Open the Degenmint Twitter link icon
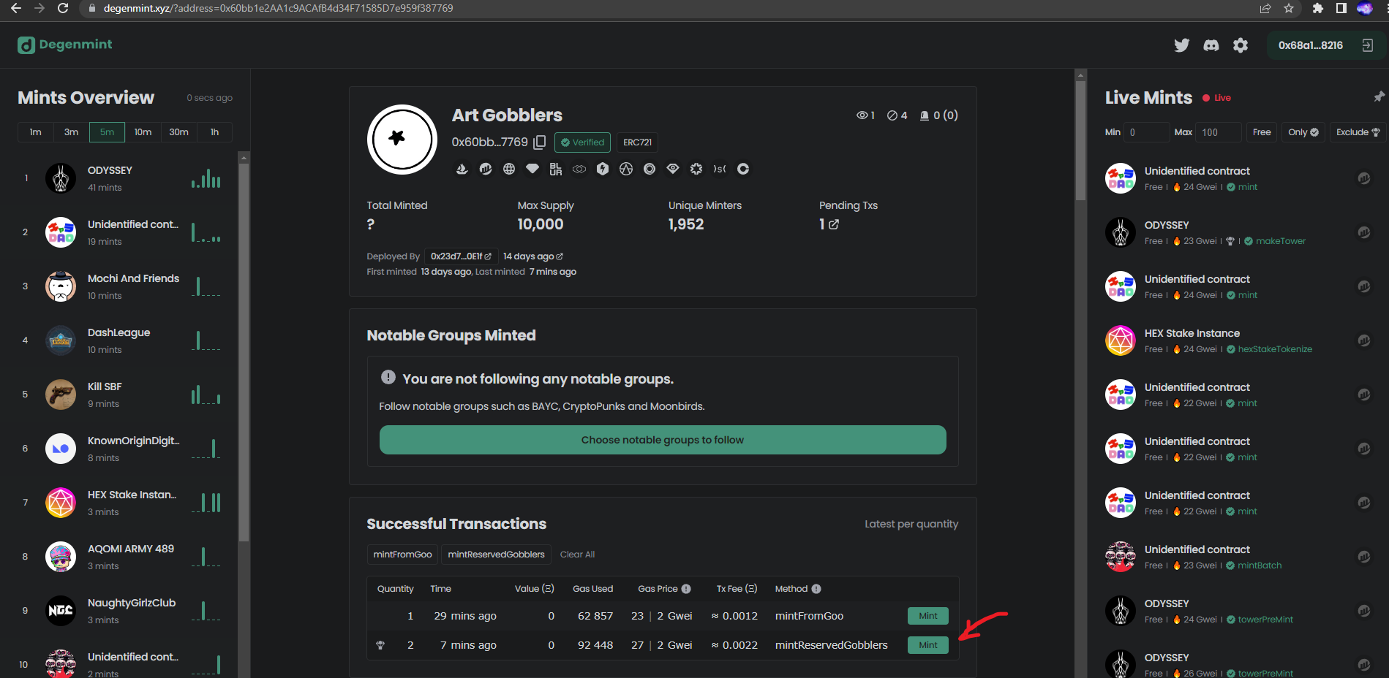 tap(1181, 45)
